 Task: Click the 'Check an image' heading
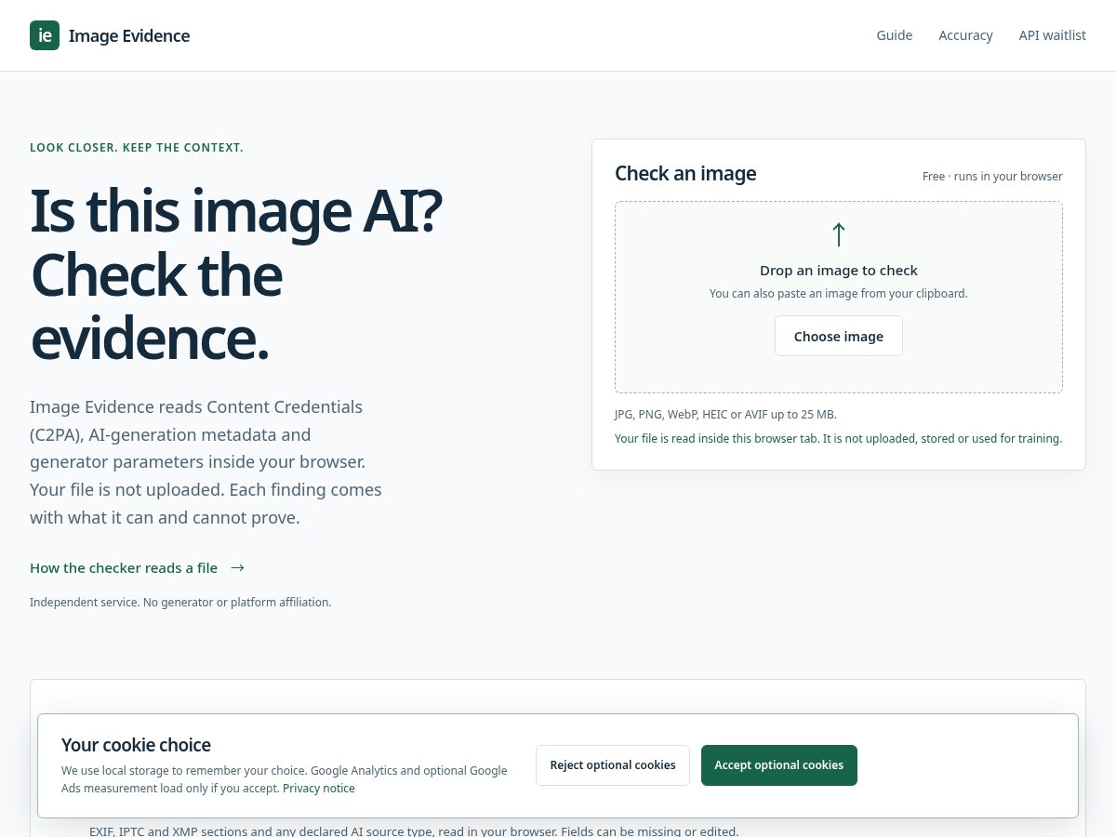pyautogui.click(x=685, y=173)
